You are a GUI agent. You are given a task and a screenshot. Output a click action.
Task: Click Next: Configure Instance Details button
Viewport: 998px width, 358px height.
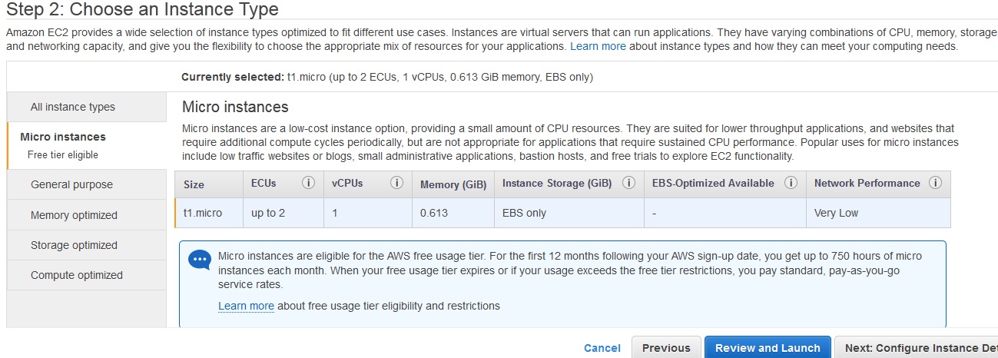click(x=916, y=348)
